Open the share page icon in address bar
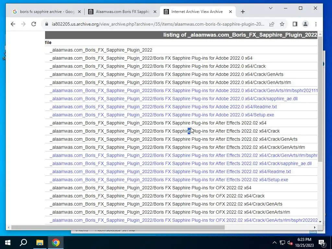332x249 pixels. point(272,24)
